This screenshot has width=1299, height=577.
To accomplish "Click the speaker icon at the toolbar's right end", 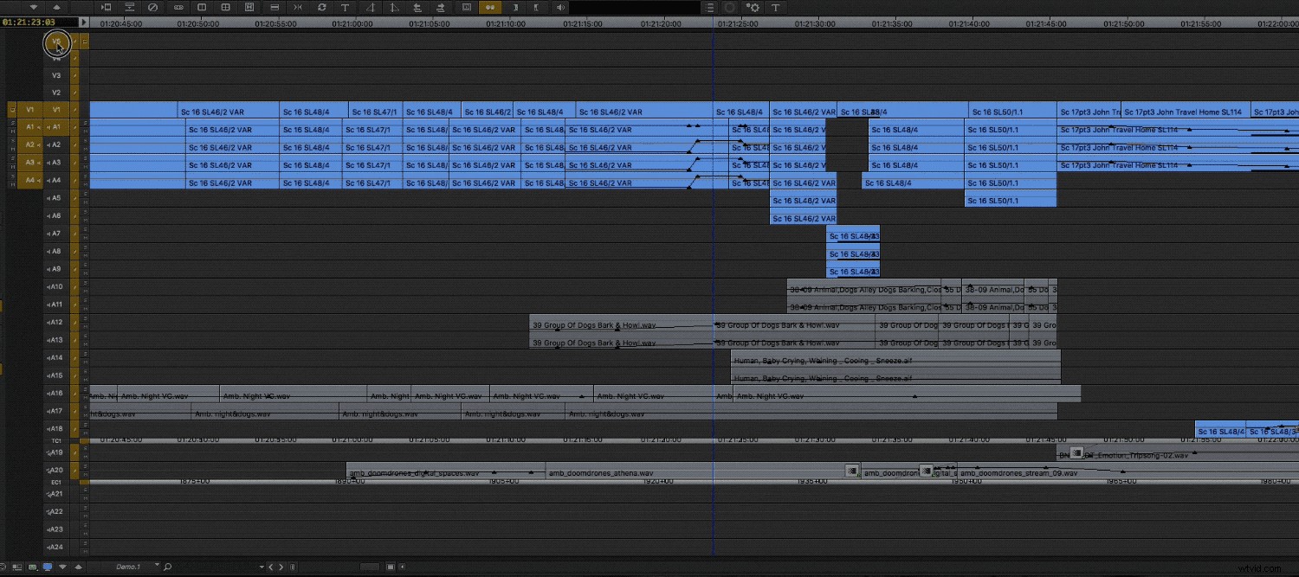I will [x=560, y=7].
